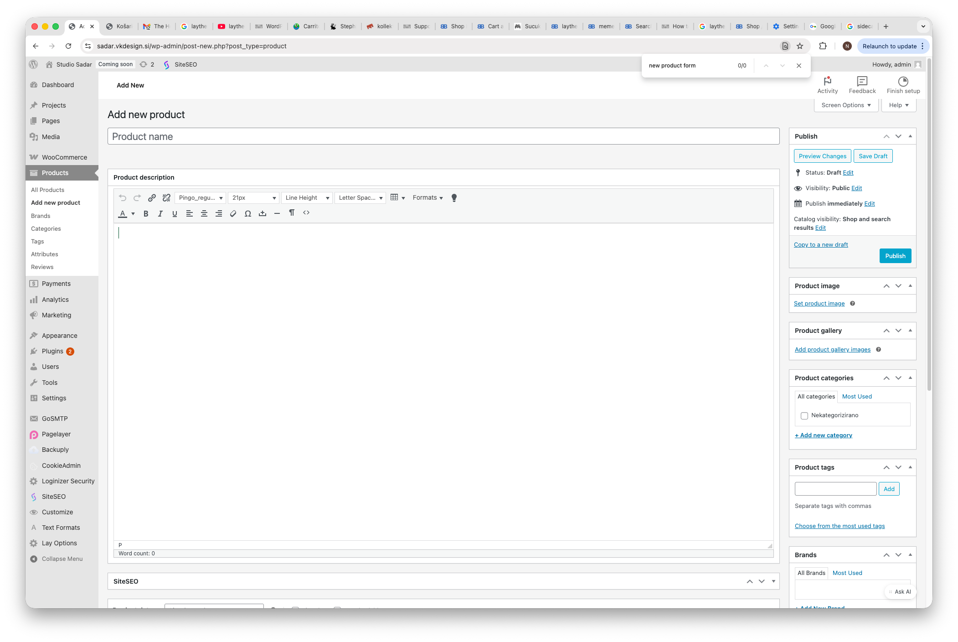Expand the Screen Options dropdown
The height and width of the screenshot is (642, 958).
coord(846,105)
